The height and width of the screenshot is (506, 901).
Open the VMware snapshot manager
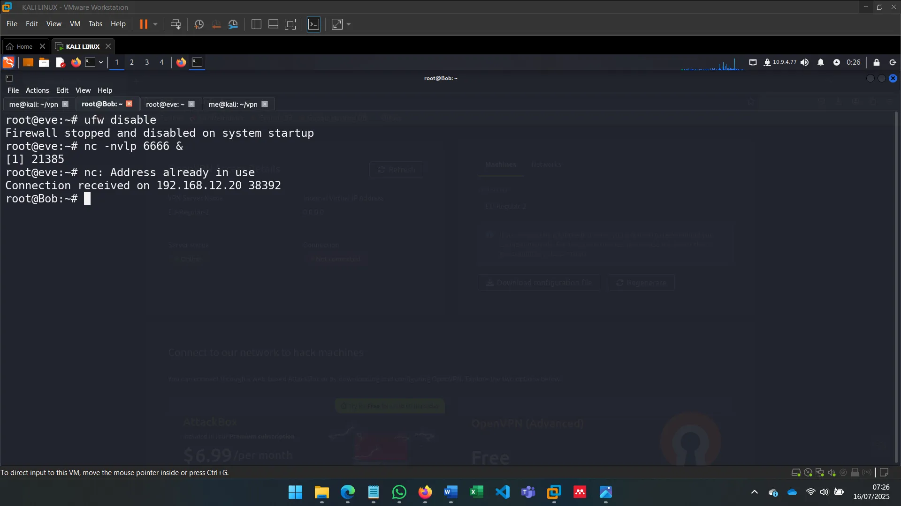coord(233,24)
